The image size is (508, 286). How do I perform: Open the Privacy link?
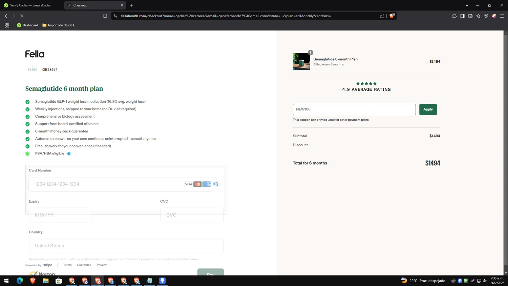pyautogui.click(x=102, y=265)
